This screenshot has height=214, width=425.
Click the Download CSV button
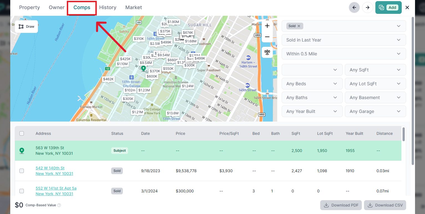(x=385, y=205)
